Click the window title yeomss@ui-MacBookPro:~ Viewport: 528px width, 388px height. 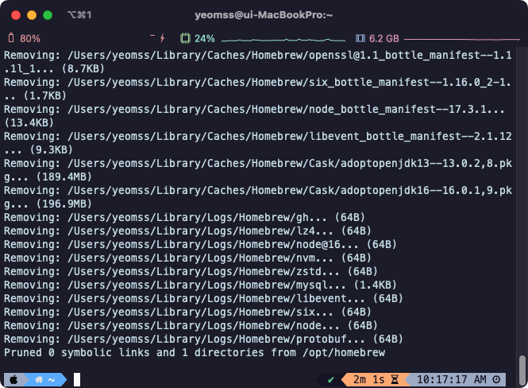click(x=264, y=15)
